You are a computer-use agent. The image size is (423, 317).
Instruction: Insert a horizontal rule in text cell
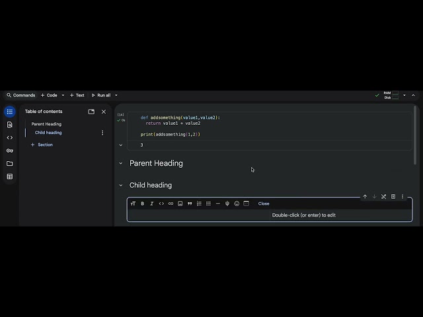click(218, 203)
